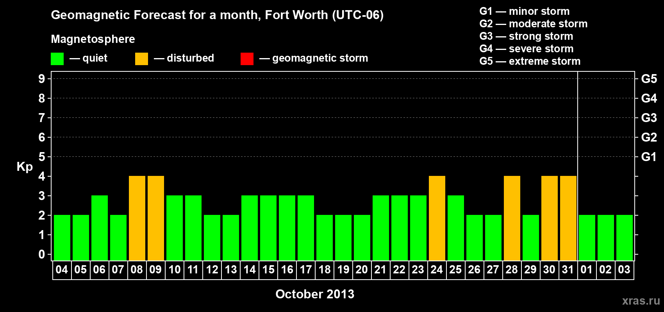Image resolution: width=664 pixels, height=312 pixels.
Task: Click the green bar for day 22
Action: click(400, 228)
